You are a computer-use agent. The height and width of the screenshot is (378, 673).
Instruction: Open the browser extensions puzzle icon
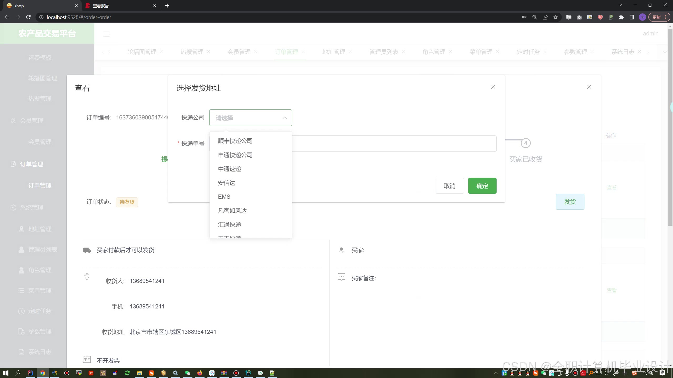(621, 17)
